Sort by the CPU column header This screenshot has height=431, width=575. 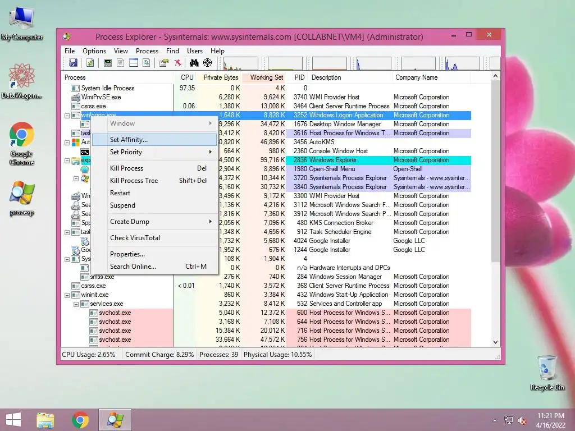185,77
